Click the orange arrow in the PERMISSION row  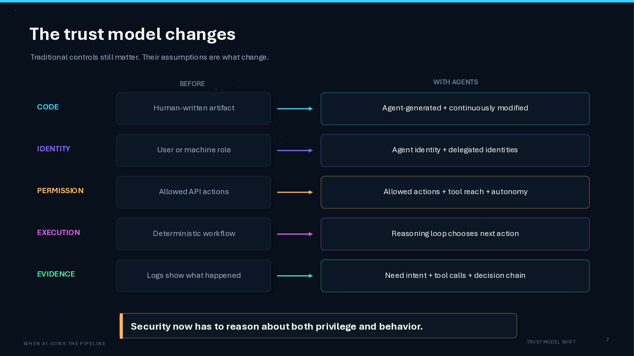[x=295, y=192]
